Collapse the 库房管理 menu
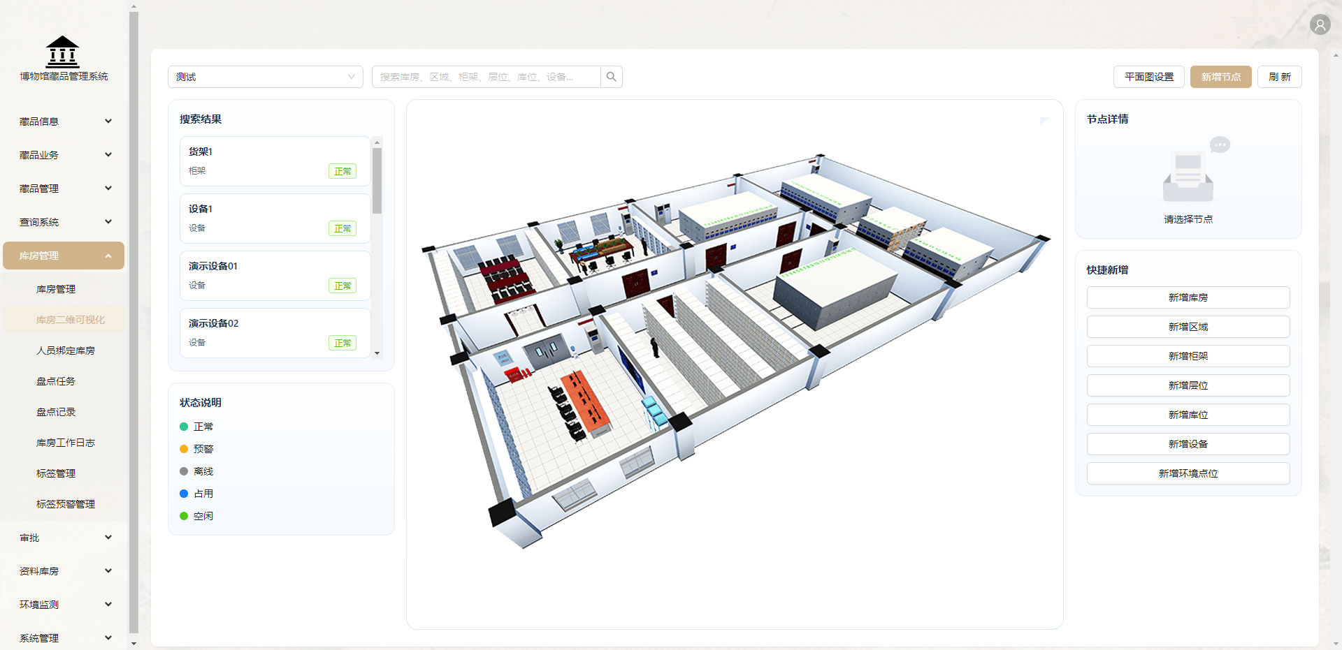The height and width of the screenshot is (650, 1342). [64, 256]
